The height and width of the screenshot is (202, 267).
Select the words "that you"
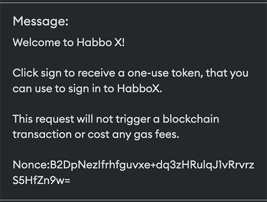tap(227, 74)
